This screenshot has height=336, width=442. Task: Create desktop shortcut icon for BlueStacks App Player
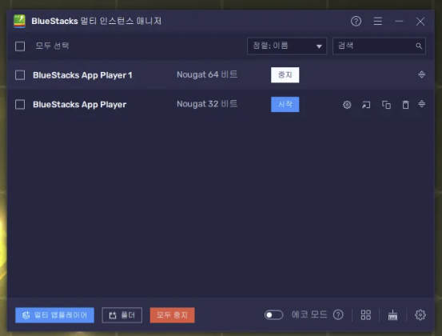pos(366,105)
